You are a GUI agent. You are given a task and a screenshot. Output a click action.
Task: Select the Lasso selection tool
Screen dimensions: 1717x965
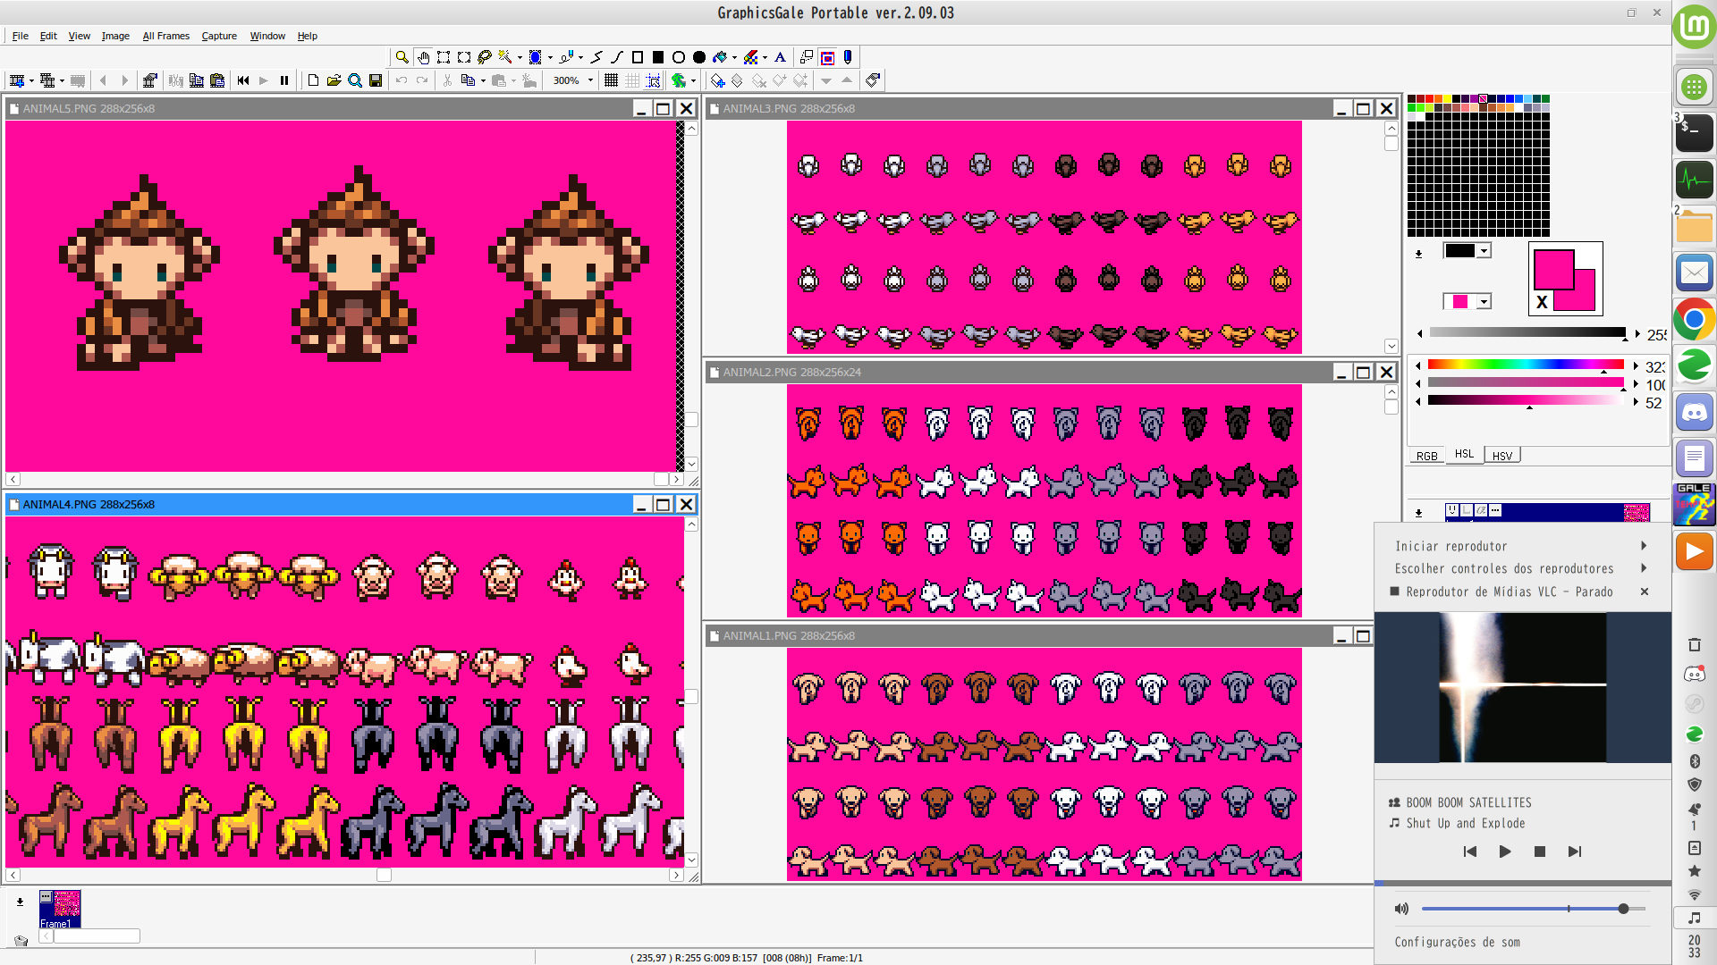(x=484, y=57)
